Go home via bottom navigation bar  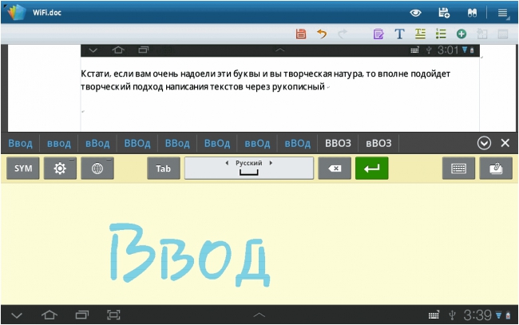[x=50, y=315]
